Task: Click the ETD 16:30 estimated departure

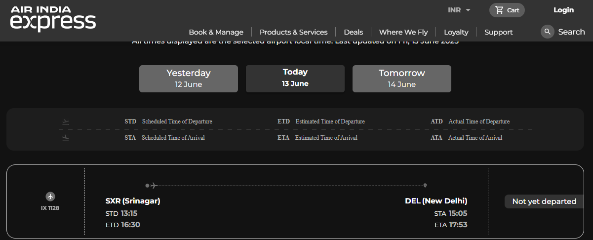Action: click(123, 225)
